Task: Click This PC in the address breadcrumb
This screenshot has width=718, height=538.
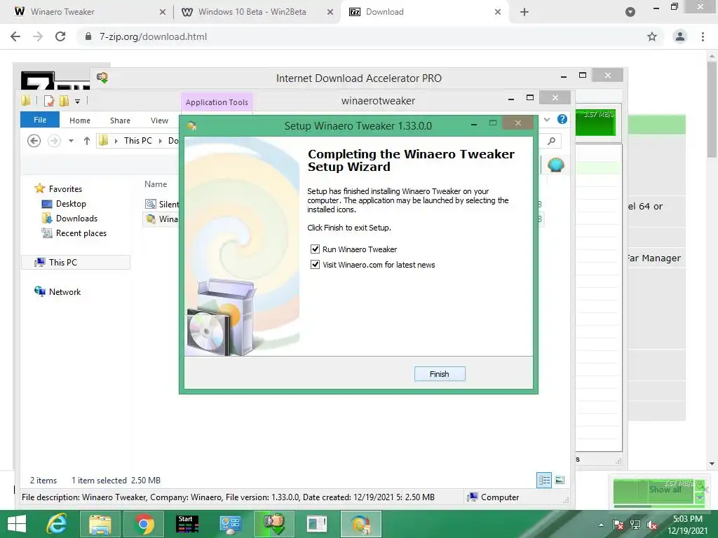Action: 137,140
